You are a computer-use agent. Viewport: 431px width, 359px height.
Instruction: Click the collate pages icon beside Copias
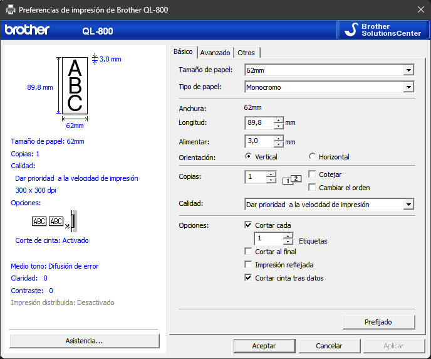coord(292,180)
